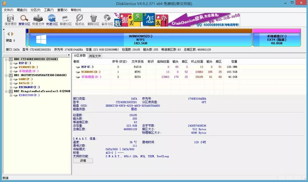Click the 卷标 column header

pos(76,61)
